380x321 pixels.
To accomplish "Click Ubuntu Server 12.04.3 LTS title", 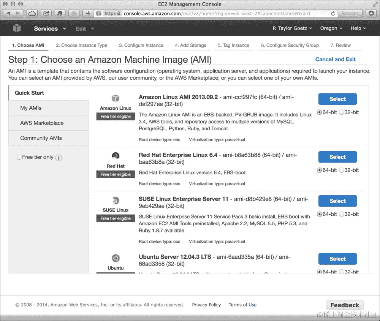I will tap(175, 257).
